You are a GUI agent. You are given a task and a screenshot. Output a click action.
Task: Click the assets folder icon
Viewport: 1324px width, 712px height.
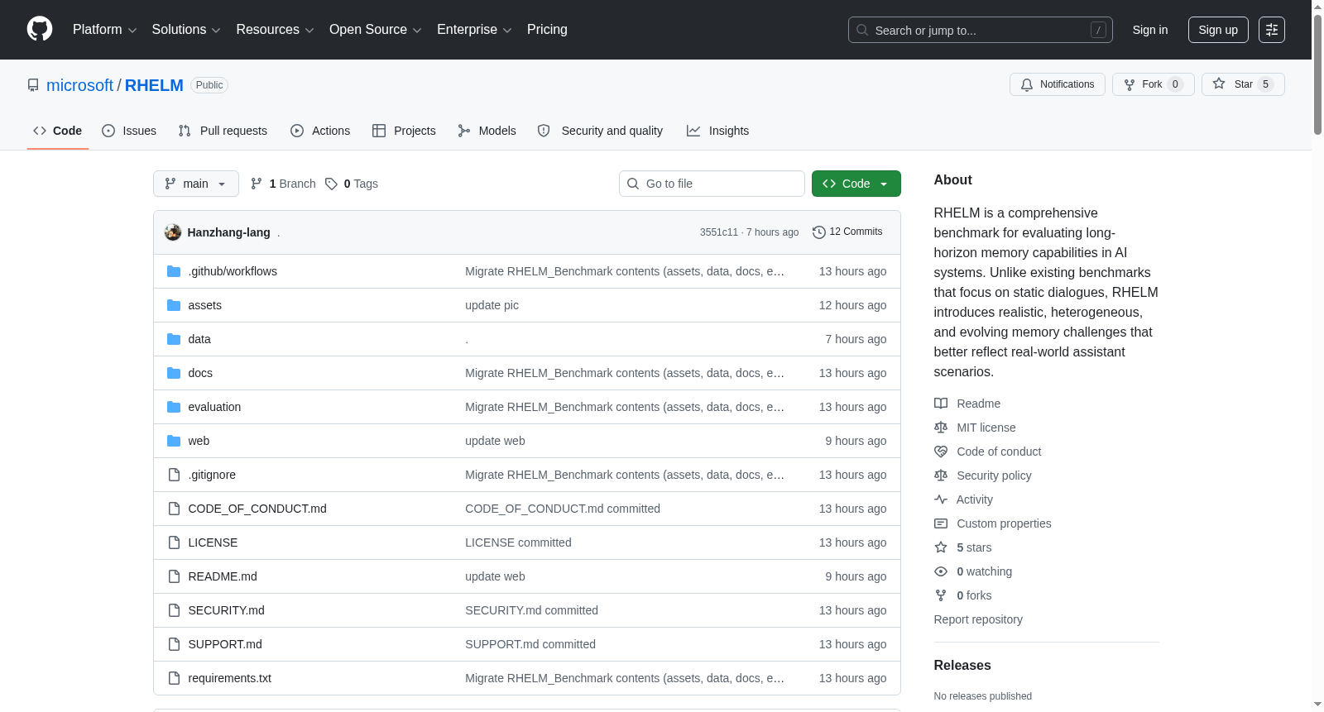[174, 305]
